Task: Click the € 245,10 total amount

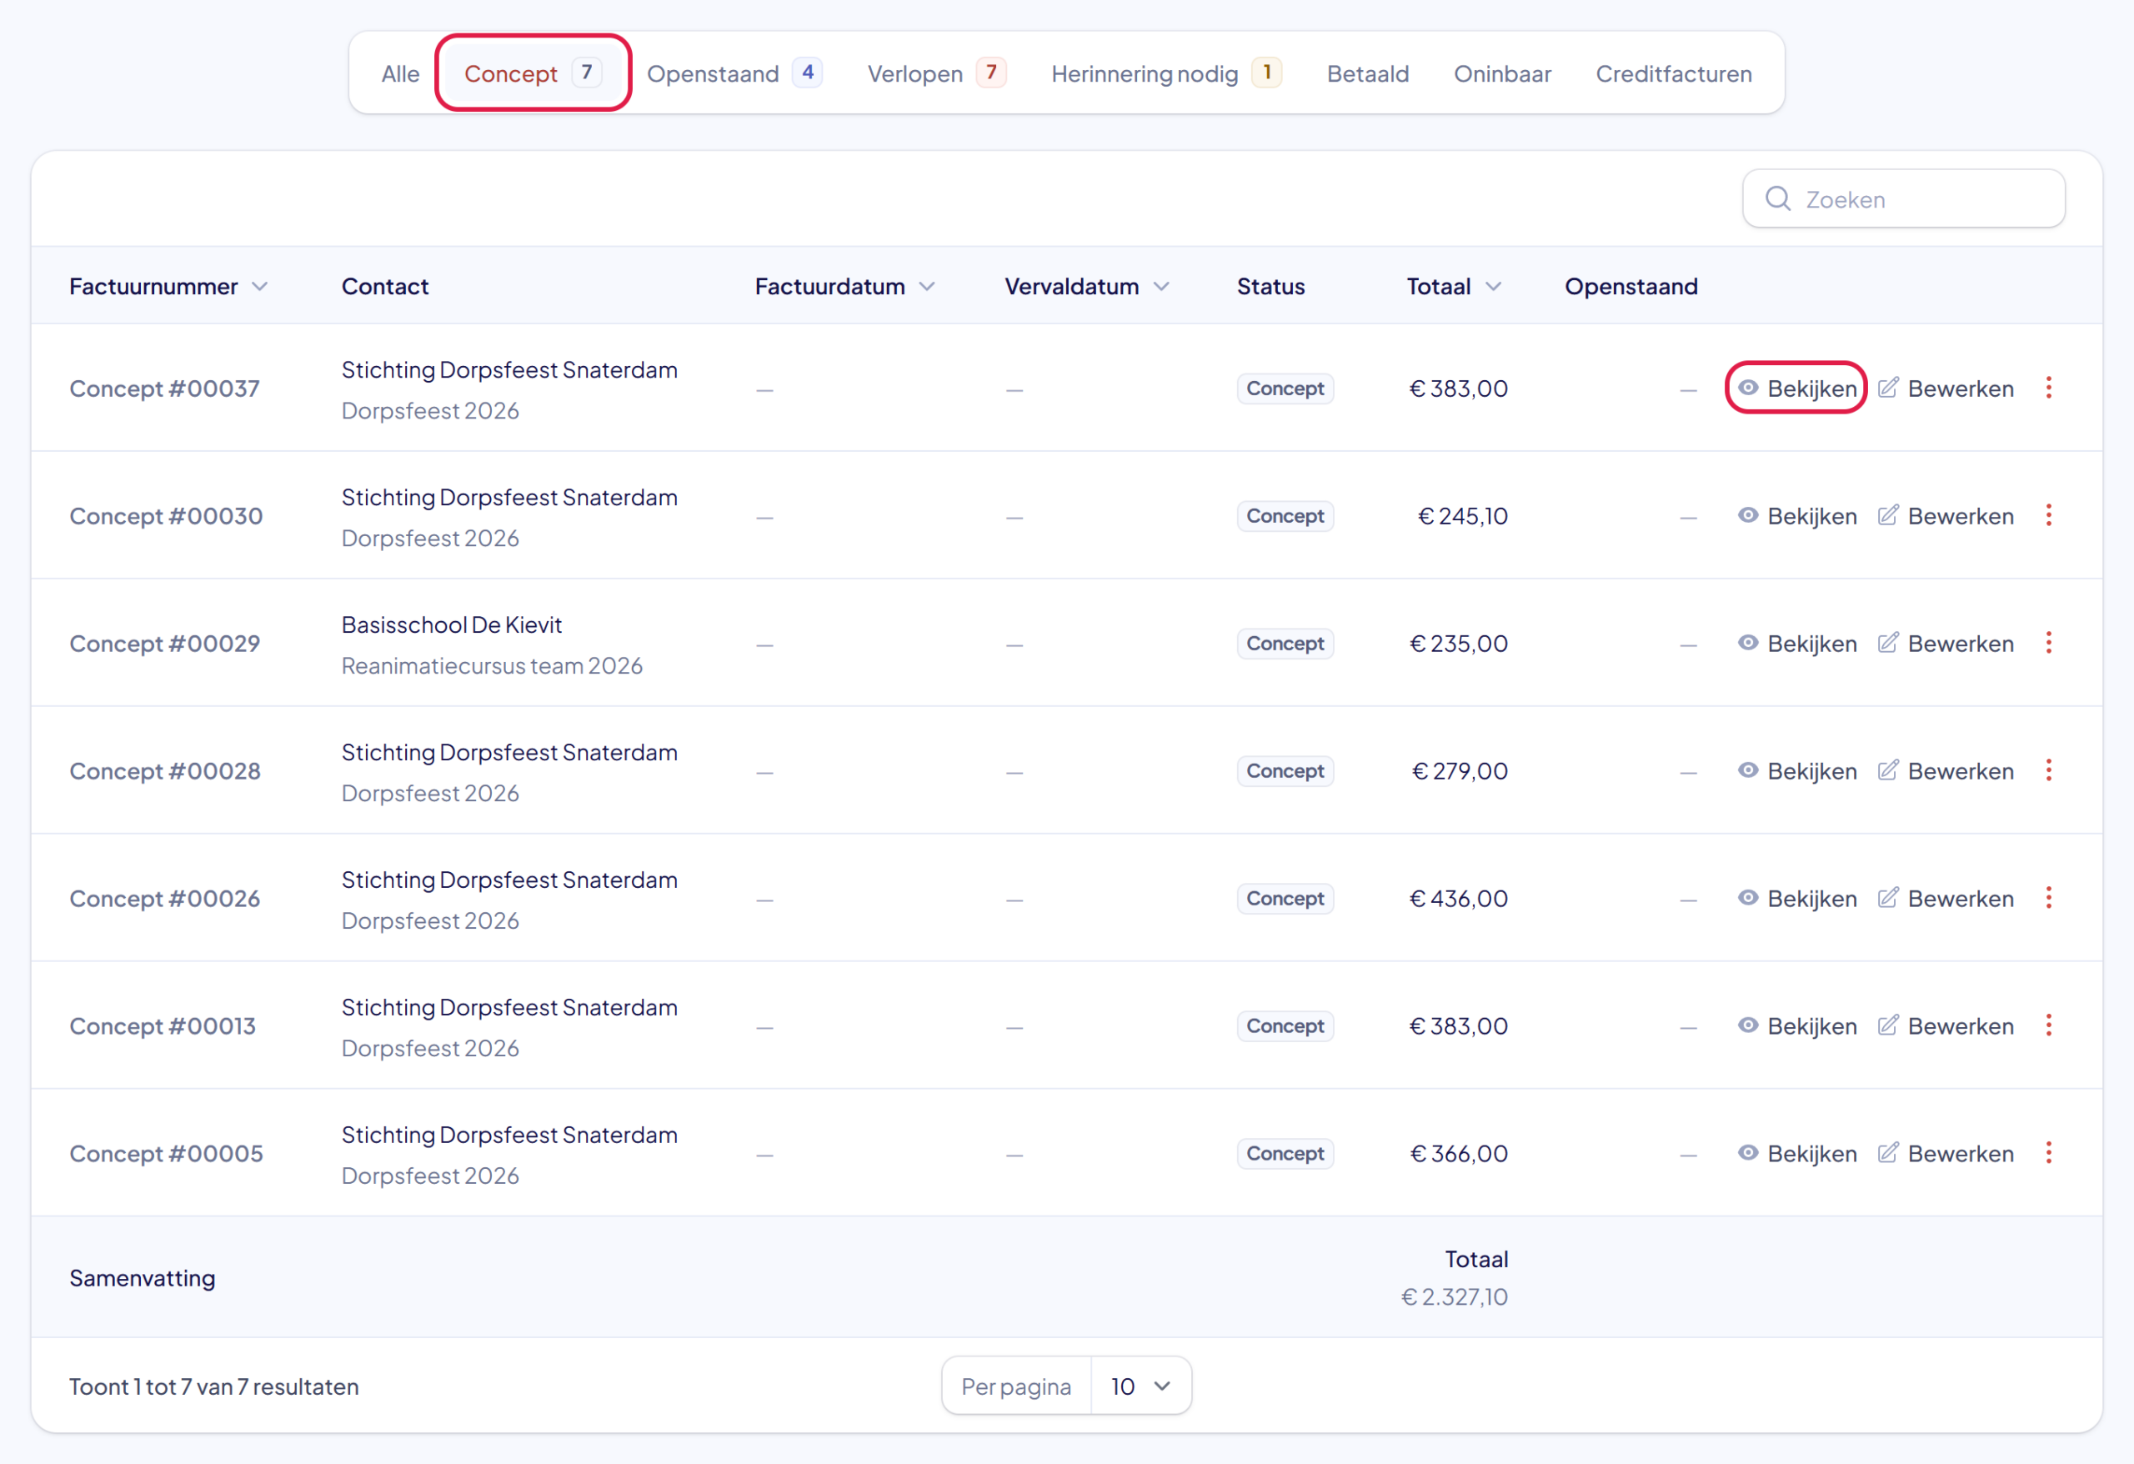Action: tap(1463, 516)
